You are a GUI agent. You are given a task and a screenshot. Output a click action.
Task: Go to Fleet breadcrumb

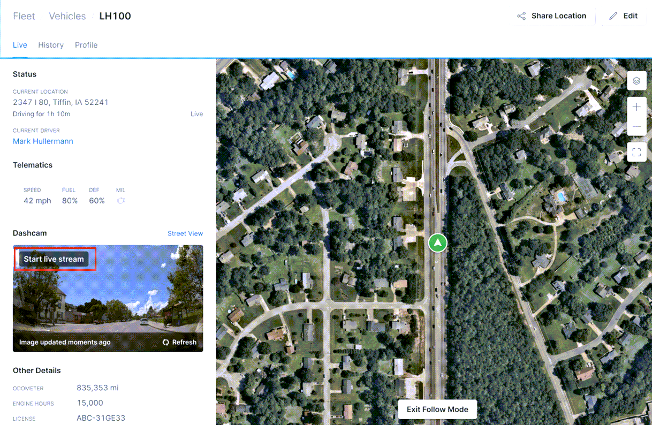click(x=24, y=16)
